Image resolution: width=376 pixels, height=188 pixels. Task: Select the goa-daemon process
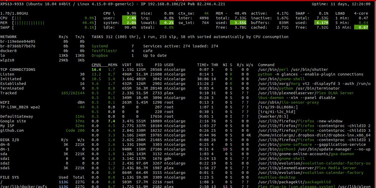tap(306, 154)
